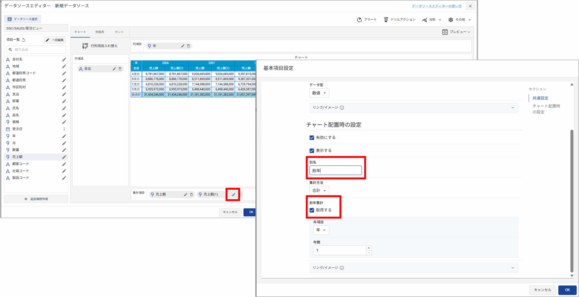Uncheck the 有効にする checkbox
The height and width of the screenshot is (297, 579).
pos(312,138)
